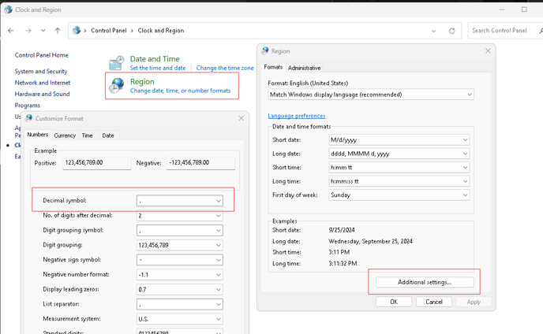
Task: Switch to the Administrative tab
Action: point(304,68)
